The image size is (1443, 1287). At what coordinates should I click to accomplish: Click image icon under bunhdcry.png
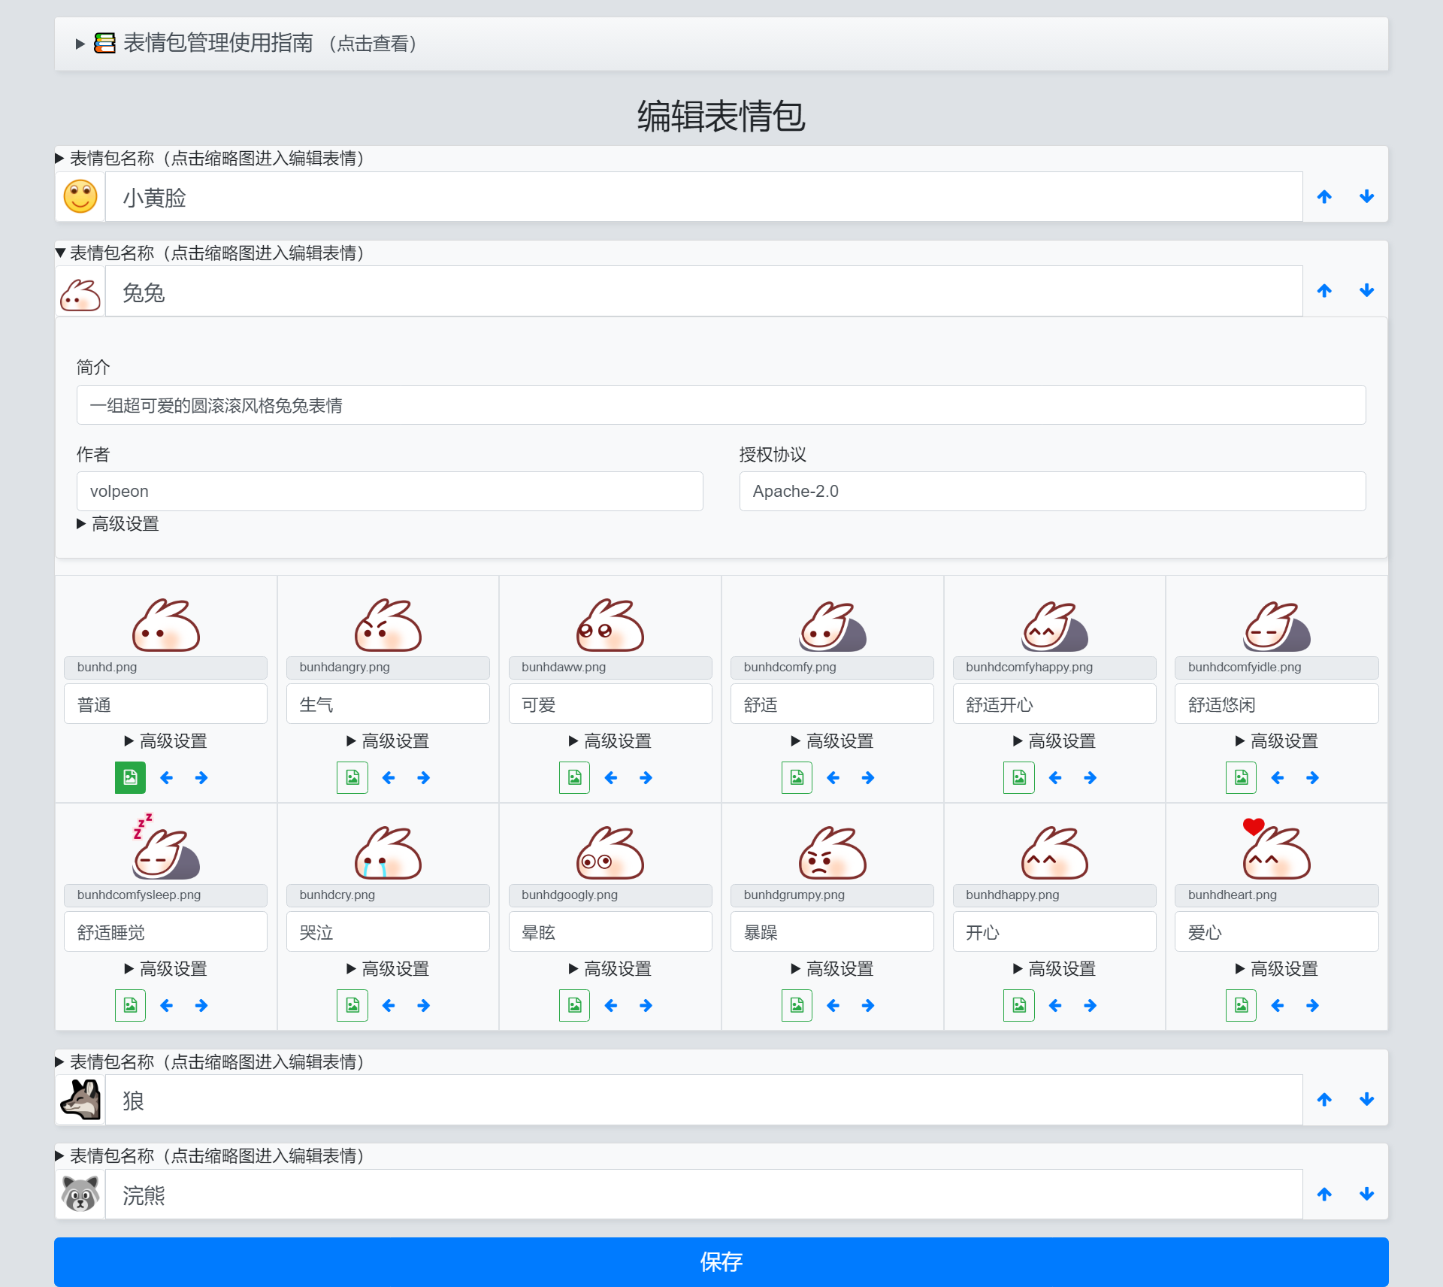click(352, 1005)
